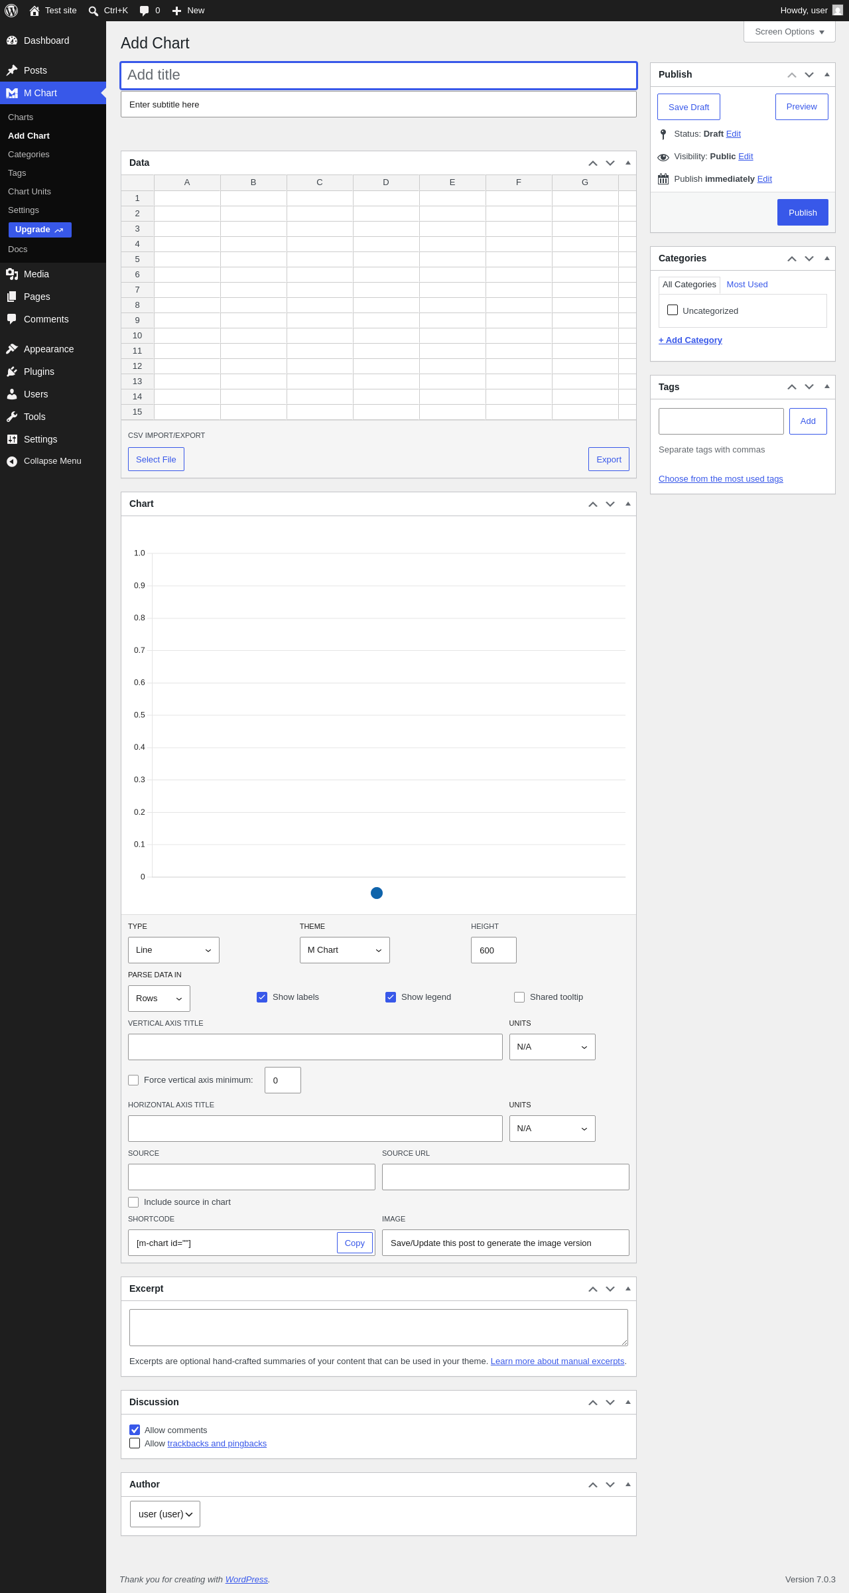Open vertical axis Units dropdown
849x1593 pixels.
[x=553, y=1047]
